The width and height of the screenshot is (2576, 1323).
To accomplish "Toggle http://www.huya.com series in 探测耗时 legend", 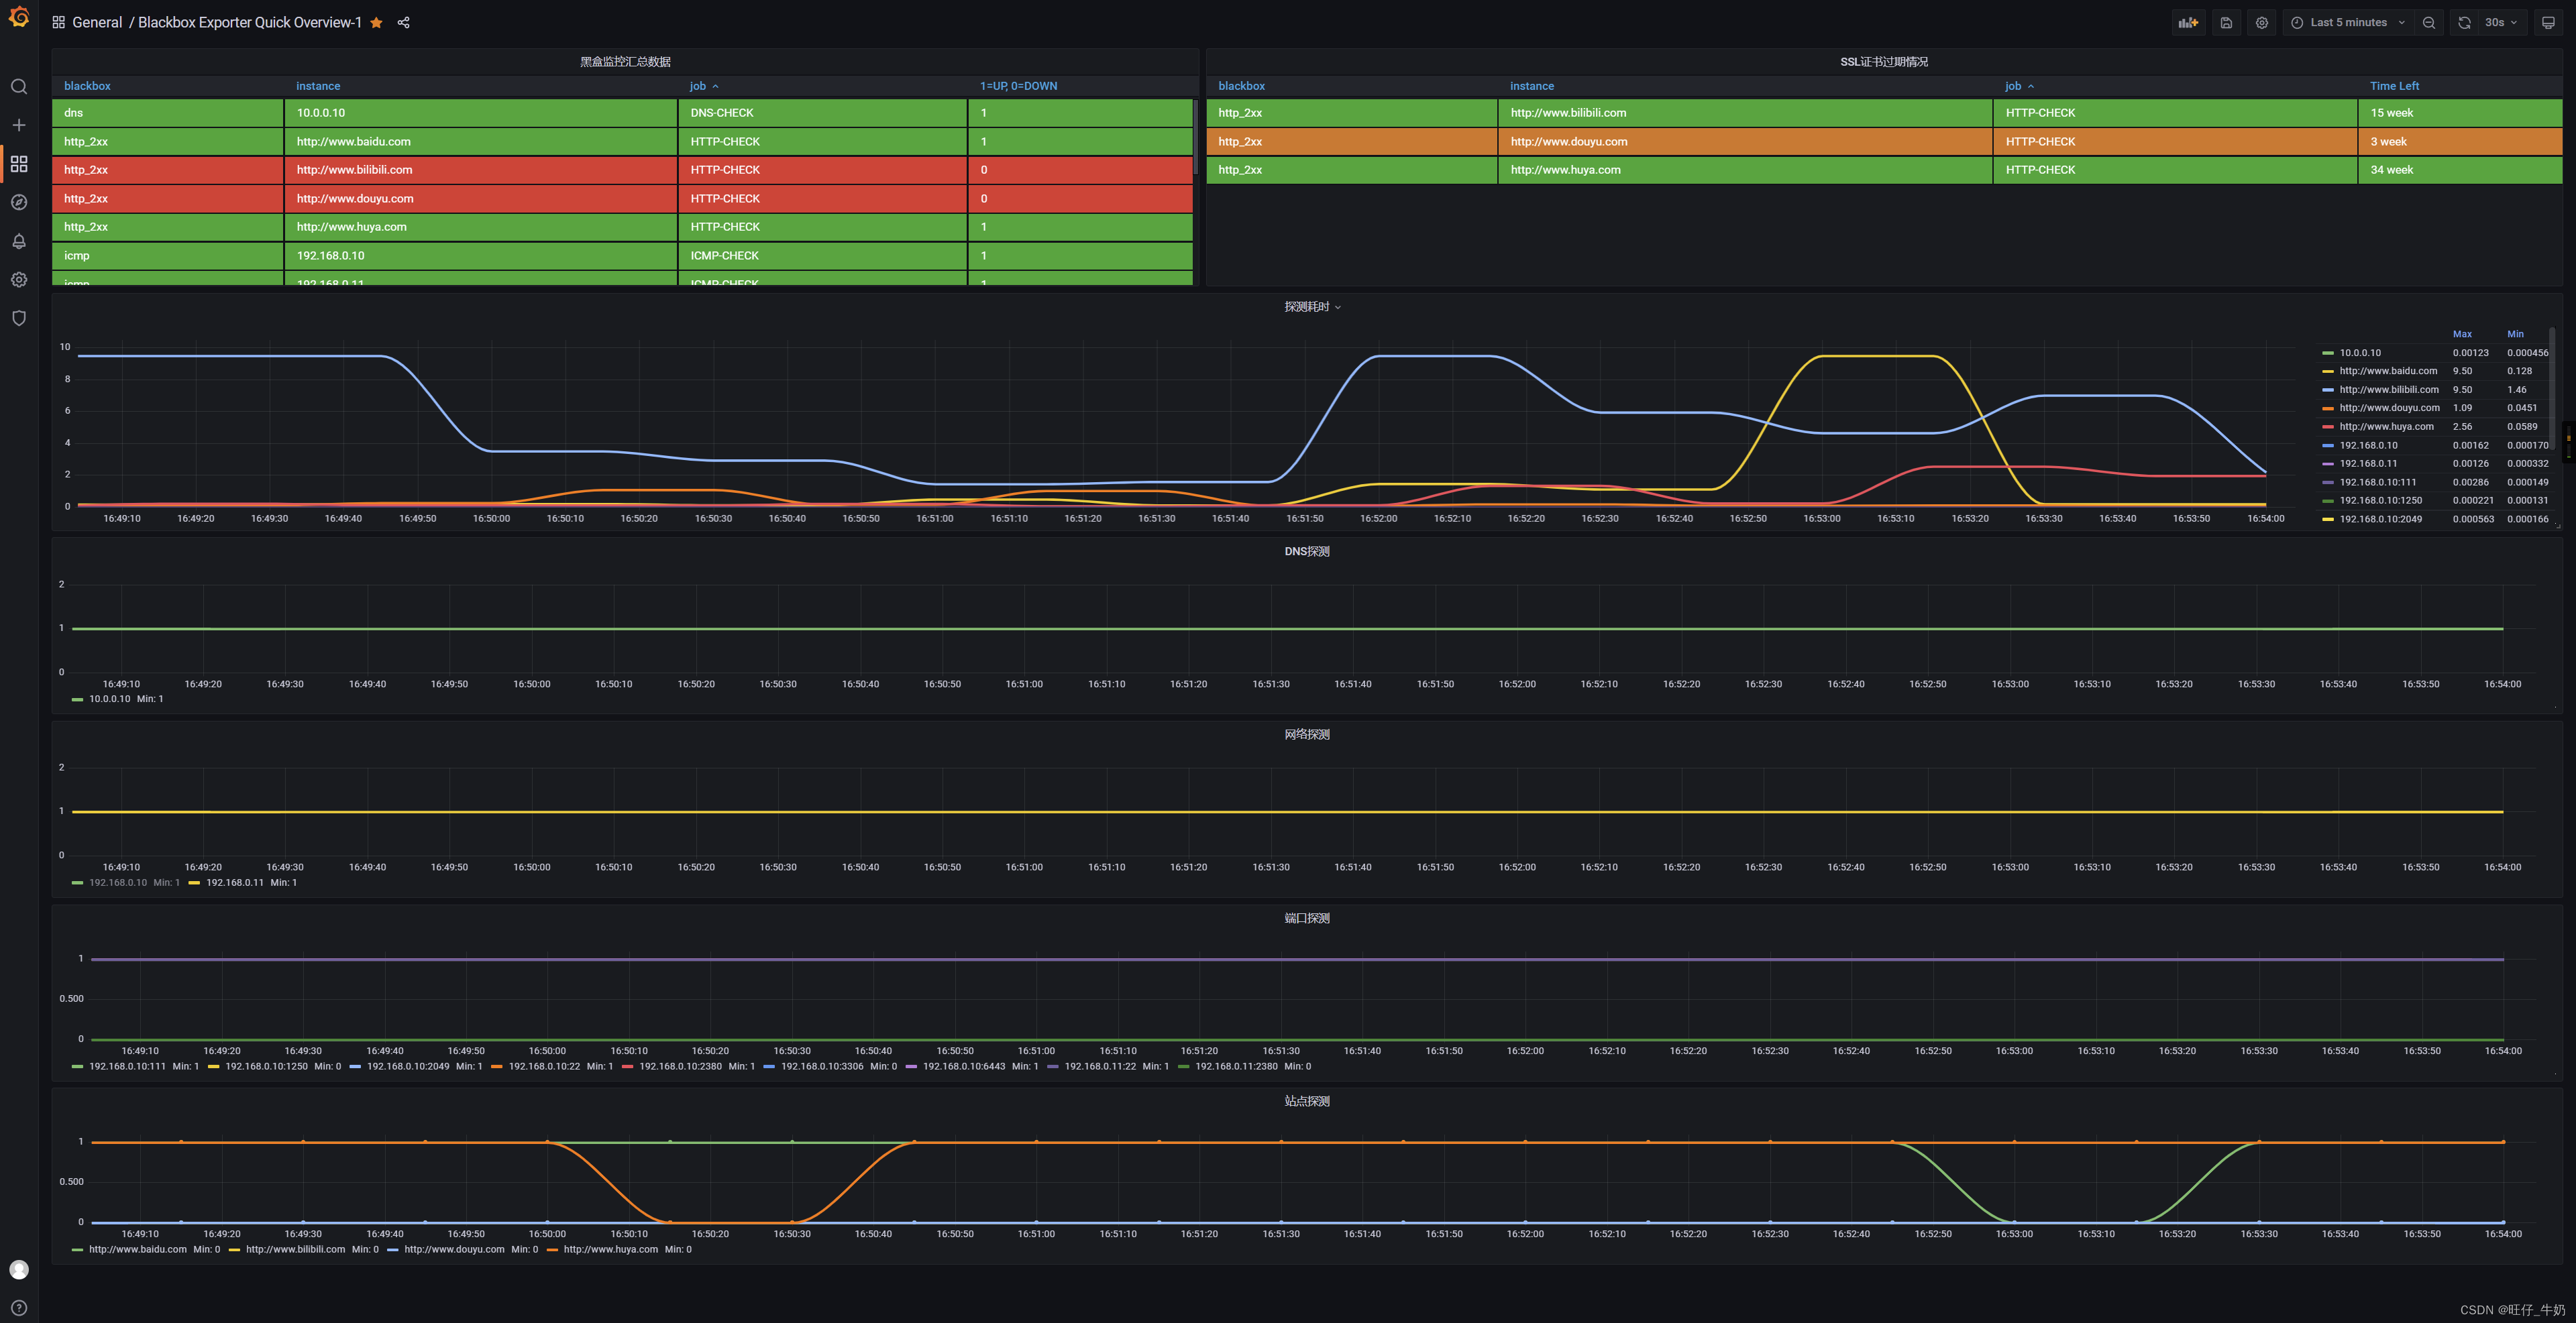I will (x=2386, y=426).
